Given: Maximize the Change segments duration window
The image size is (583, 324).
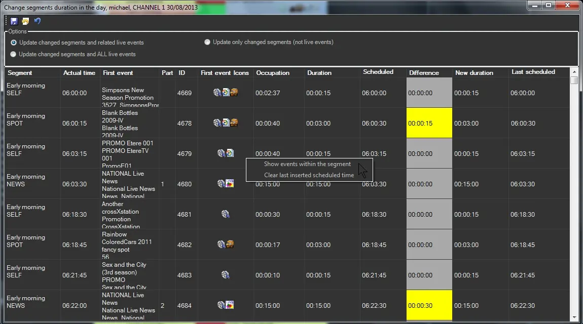Looking at the screenshot, I should (549, 5).
